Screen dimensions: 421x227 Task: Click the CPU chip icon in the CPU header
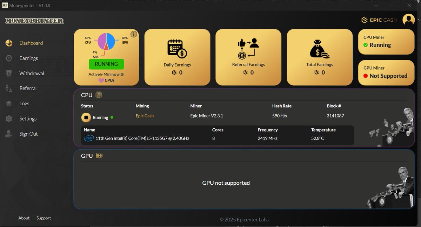99,95
